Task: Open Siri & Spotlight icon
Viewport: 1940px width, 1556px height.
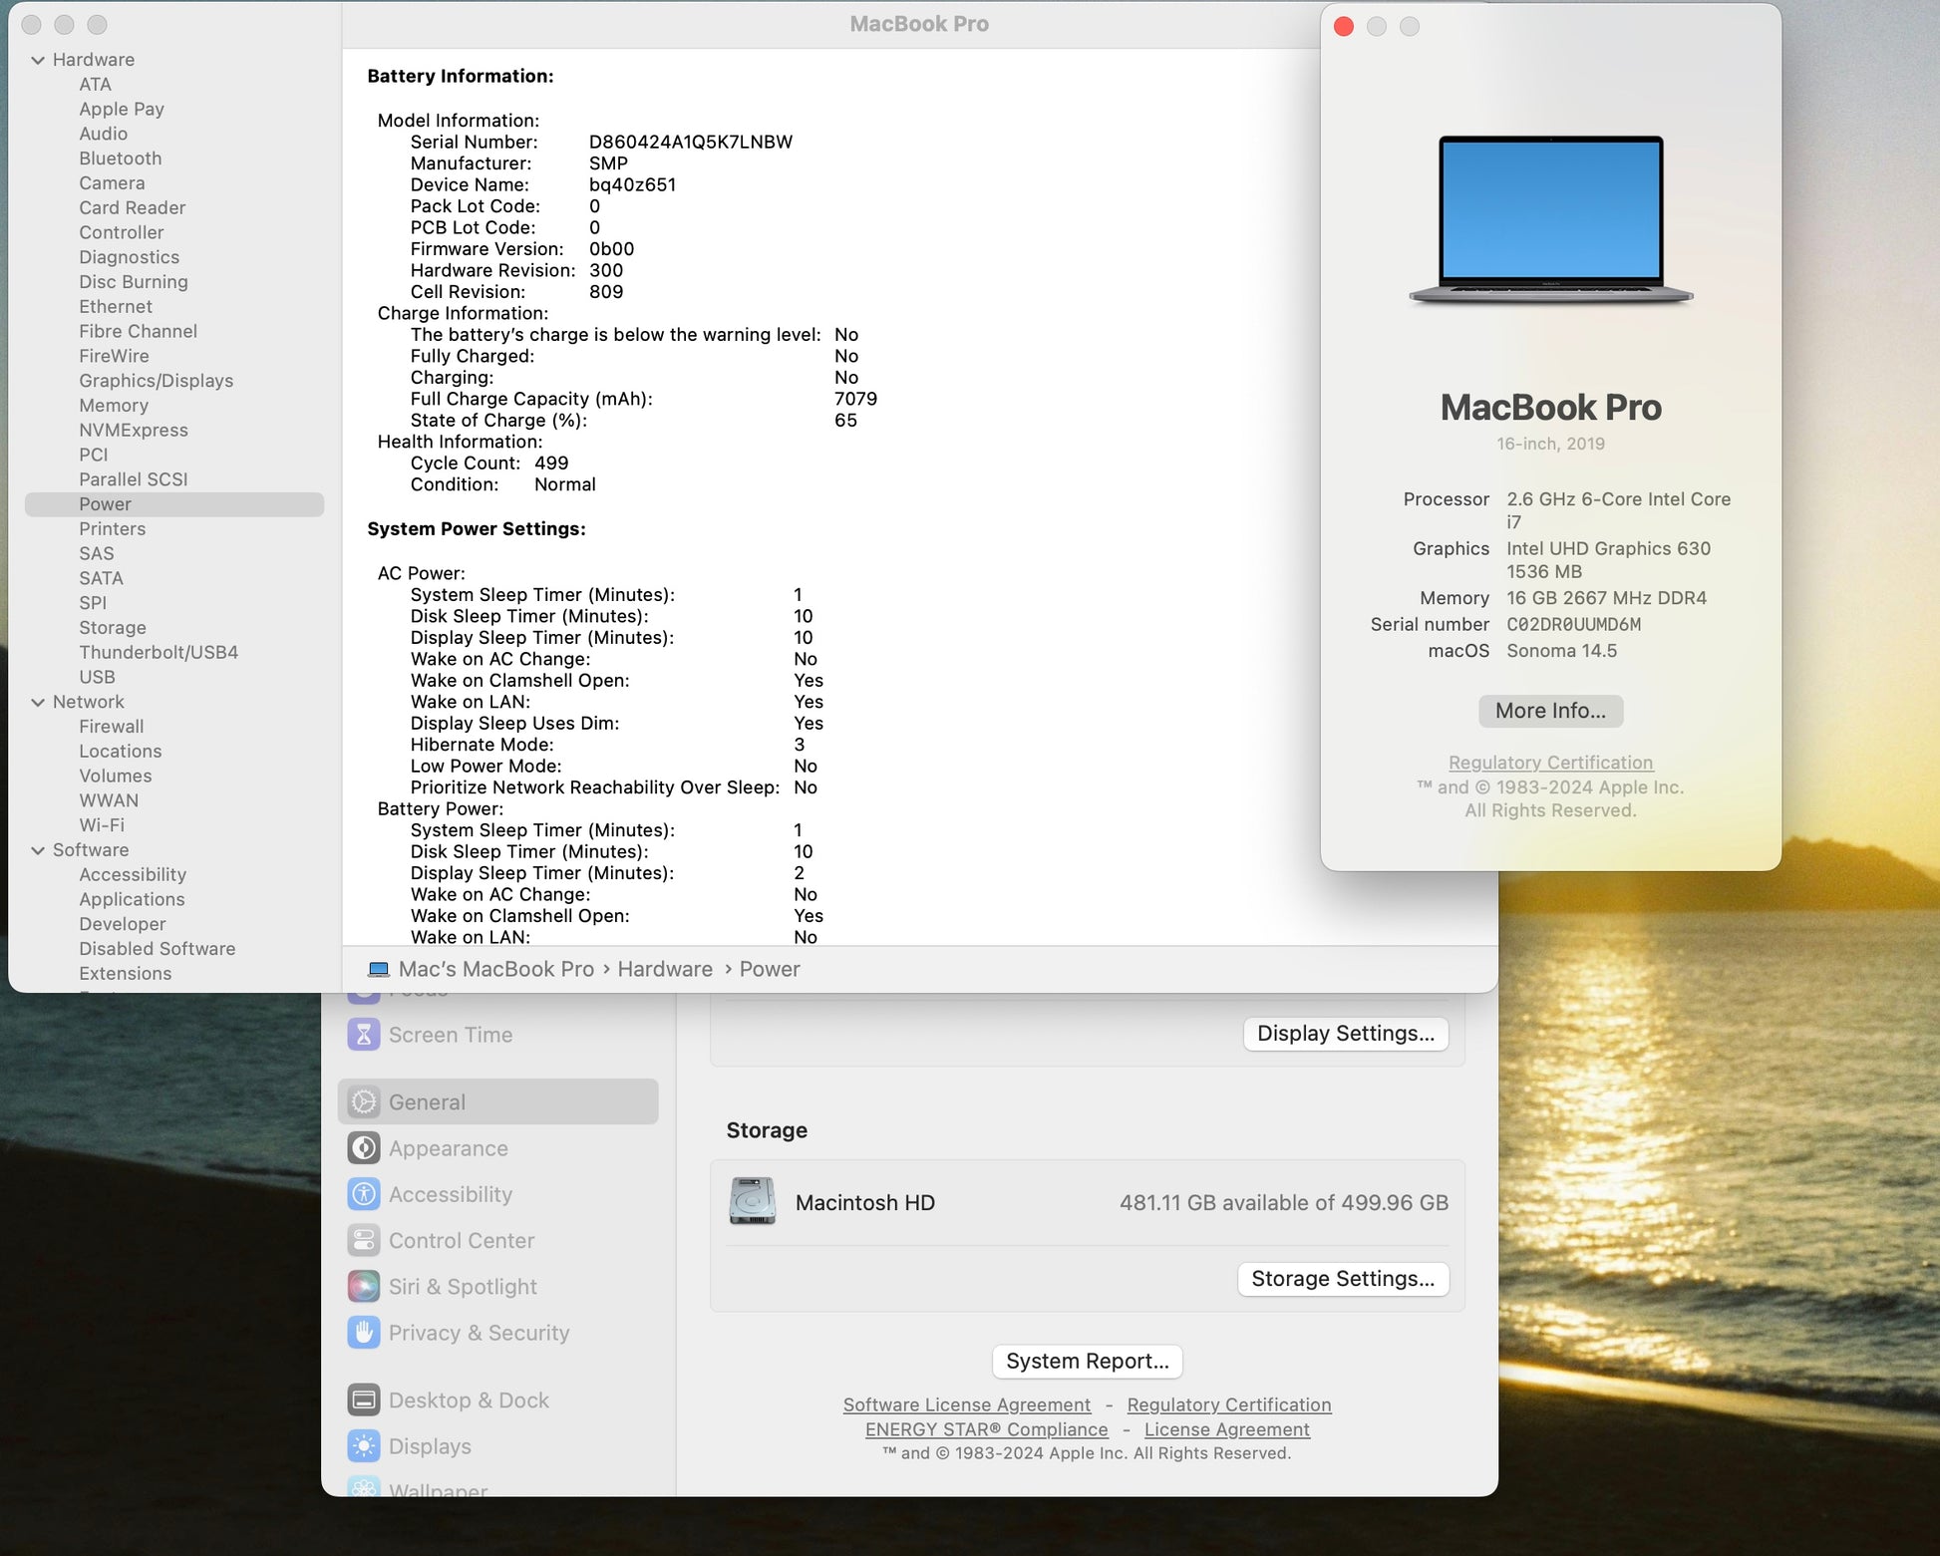Action: (364, 1286)
